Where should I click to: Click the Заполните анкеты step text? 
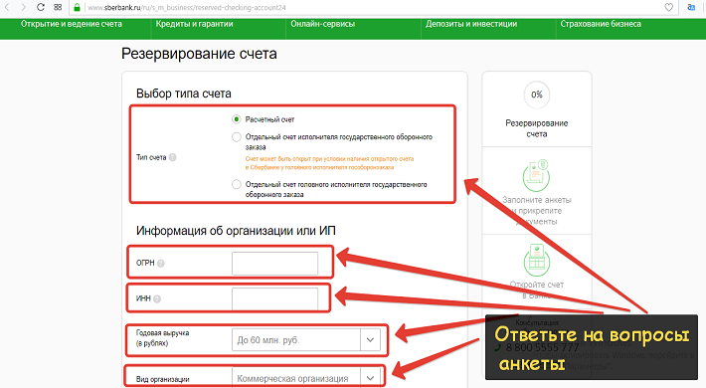tap(537, 211)
